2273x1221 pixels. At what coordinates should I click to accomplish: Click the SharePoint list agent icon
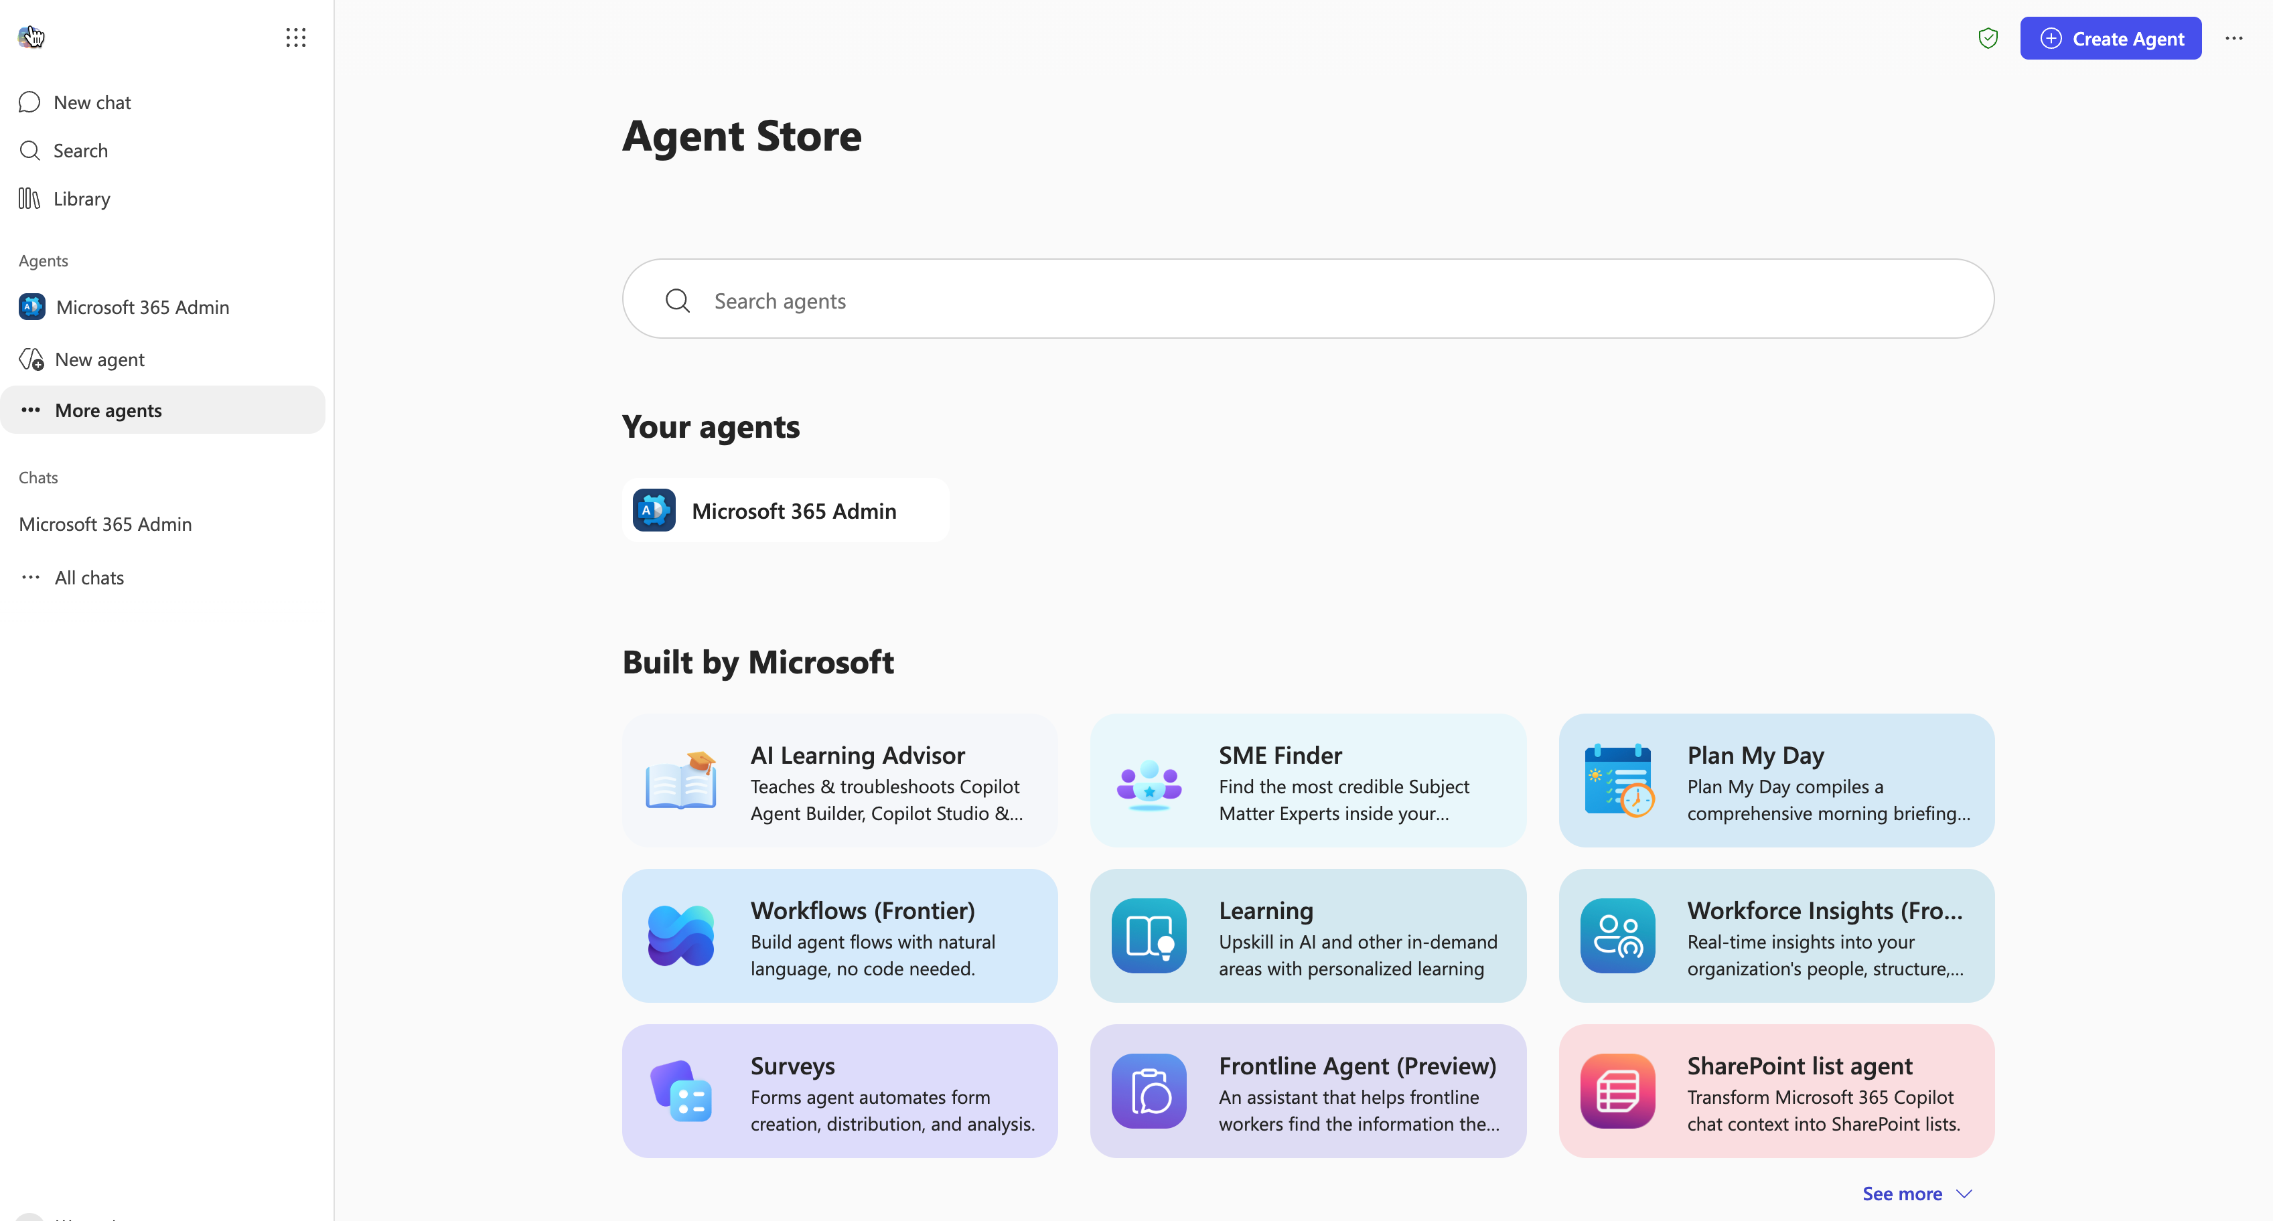(1617, 1091)
